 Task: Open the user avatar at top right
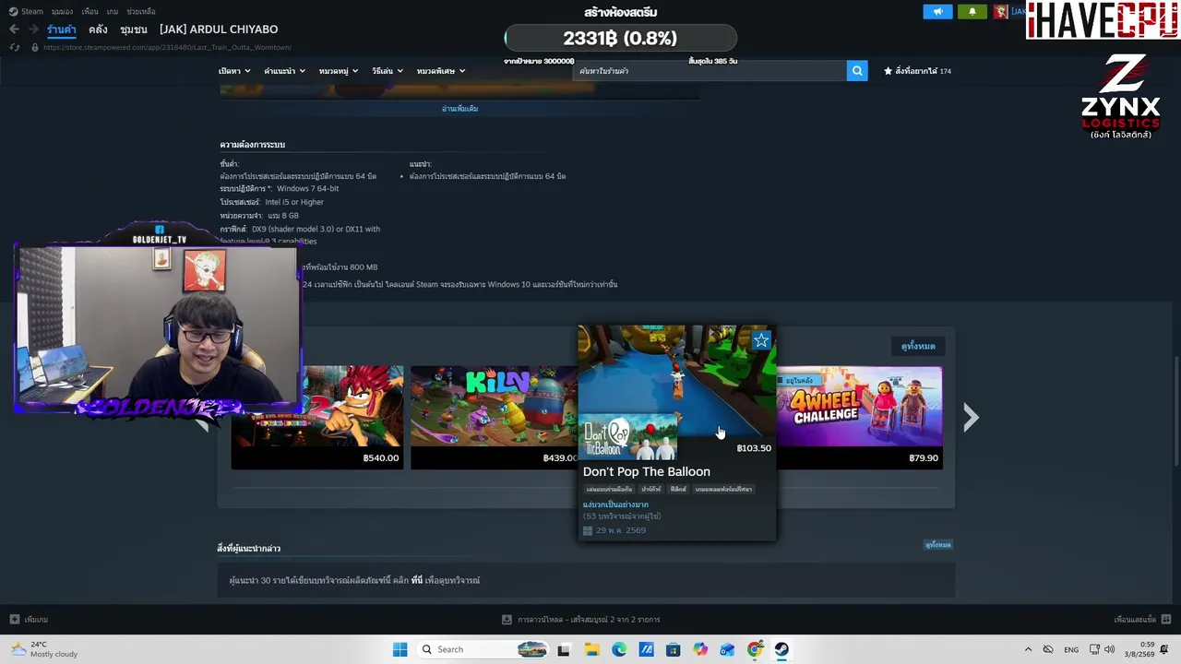[1001, 12]
